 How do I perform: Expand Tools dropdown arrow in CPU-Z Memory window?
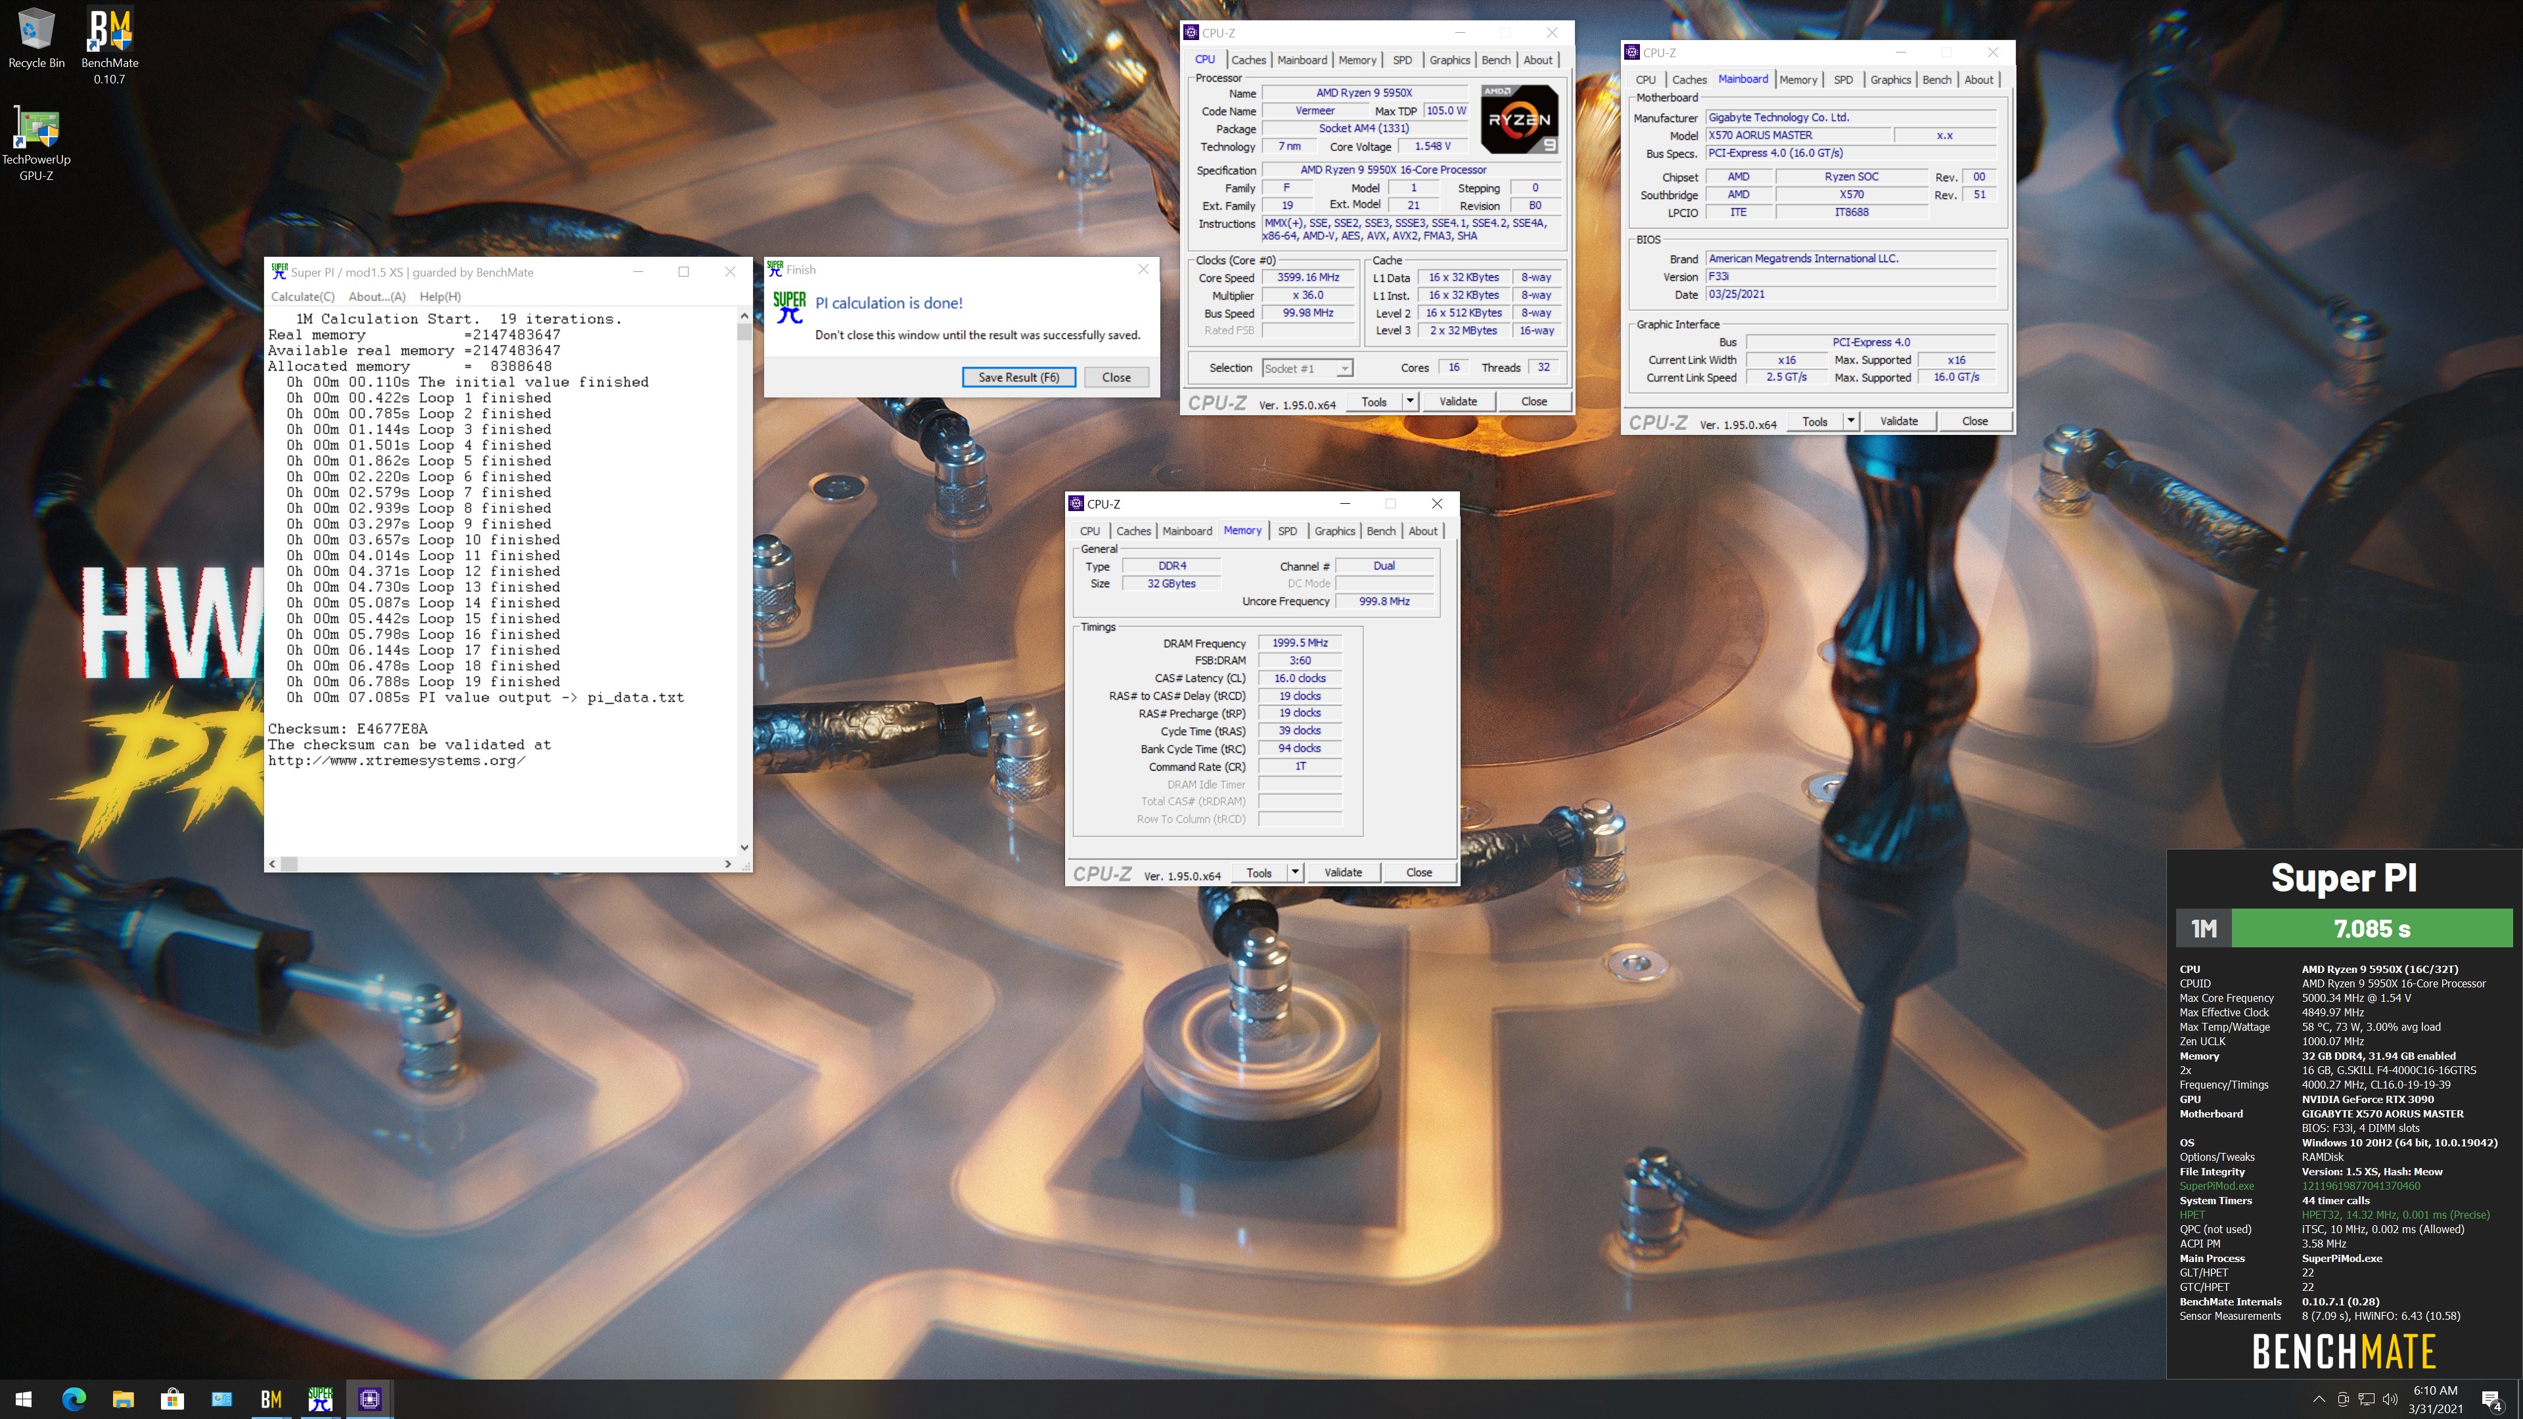[1295, 872]
